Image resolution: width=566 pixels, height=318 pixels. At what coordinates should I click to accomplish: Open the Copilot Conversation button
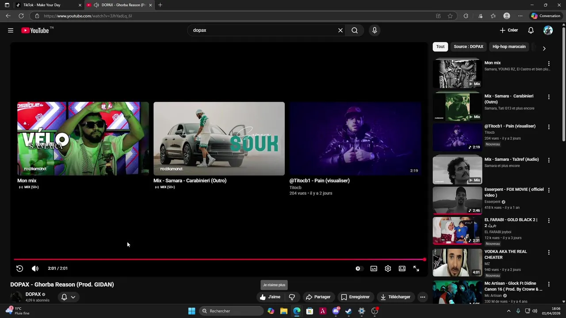point(546,16)
